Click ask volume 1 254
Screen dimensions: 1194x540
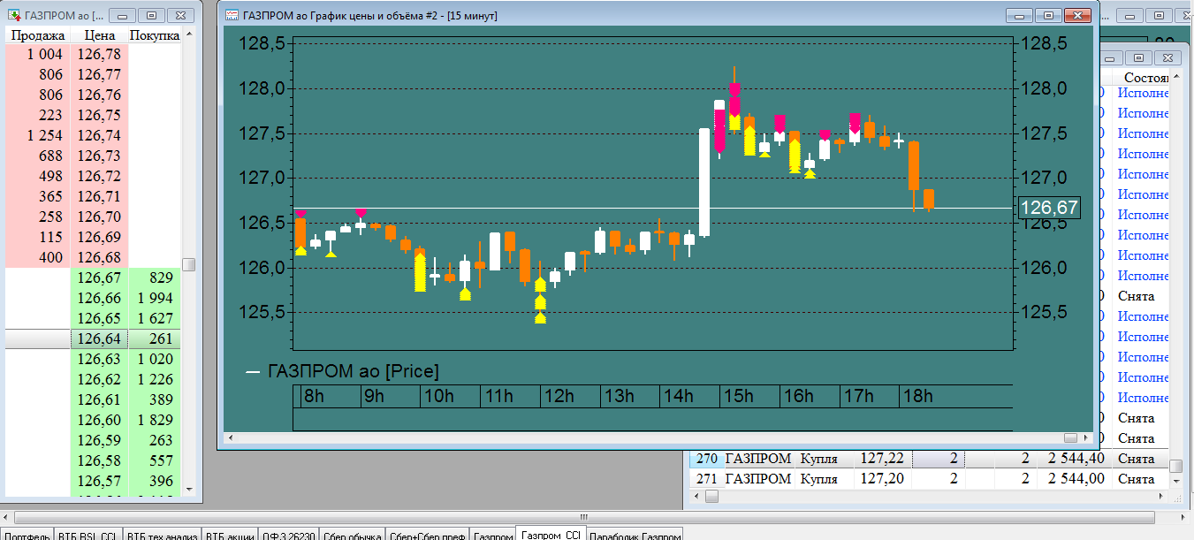pyautogui.click(x=37, y=135)
